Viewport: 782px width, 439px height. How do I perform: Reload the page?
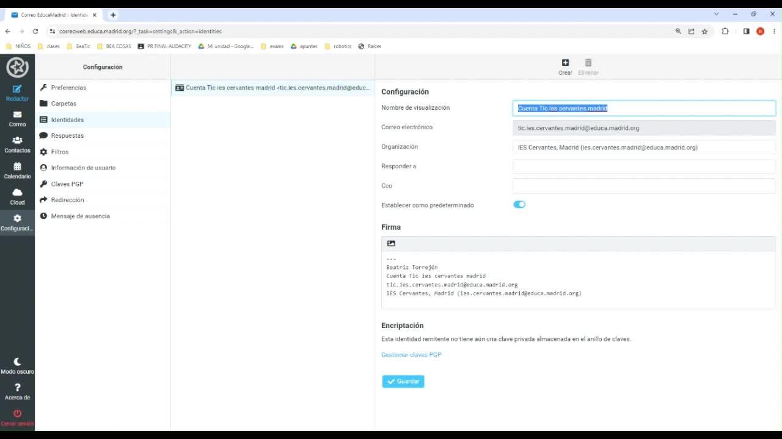tap(35, 31)
